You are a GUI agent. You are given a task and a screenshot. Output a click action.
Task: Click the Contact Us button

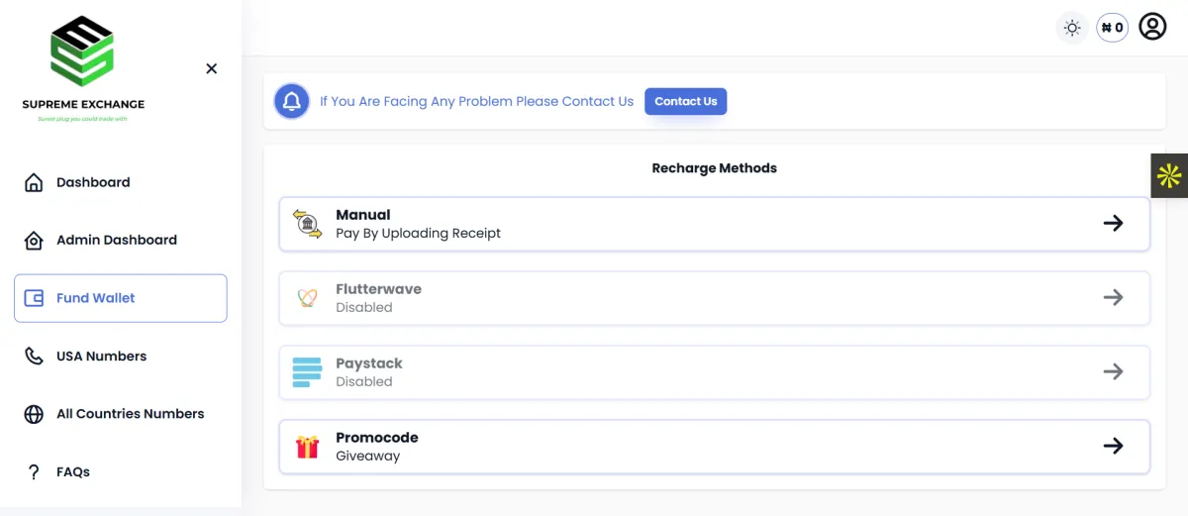(x=685, y=101)
